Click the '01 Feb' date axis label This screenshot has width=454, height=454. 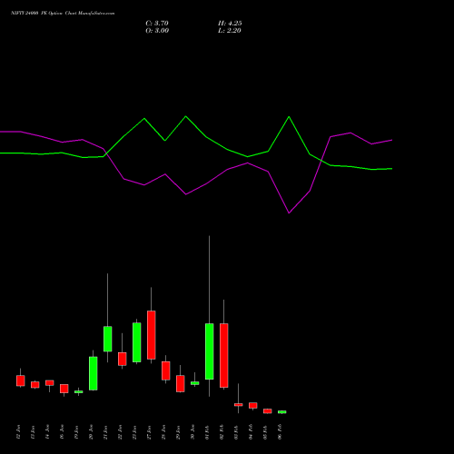coord(207,432)
